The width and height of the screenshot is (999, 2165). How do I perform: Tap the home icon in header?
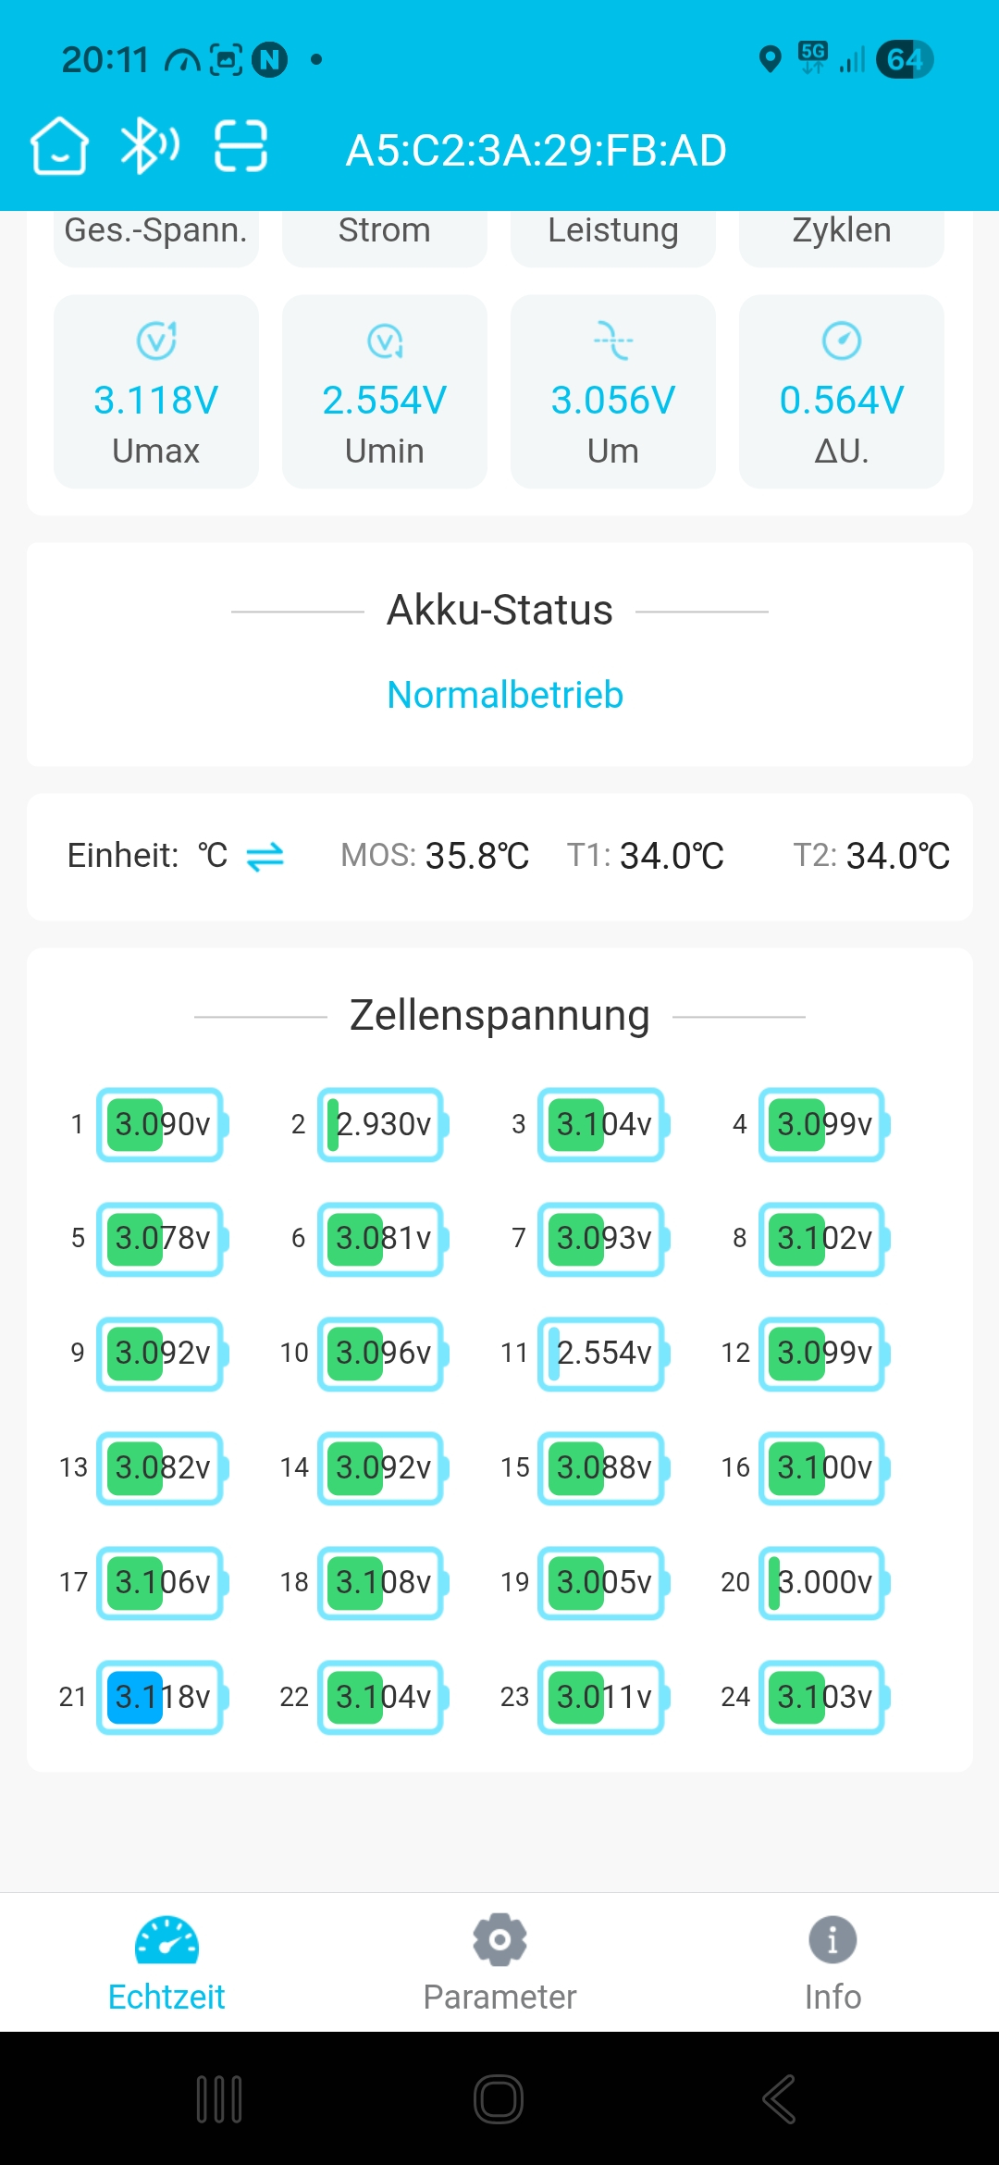pyautogui.click(x=59, y=146)
